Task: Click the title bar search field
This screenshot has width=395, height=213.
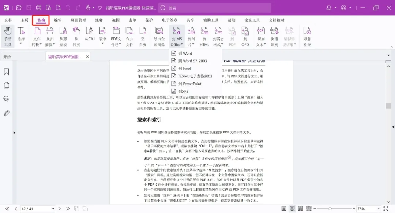Action: [x=215, y=8]
